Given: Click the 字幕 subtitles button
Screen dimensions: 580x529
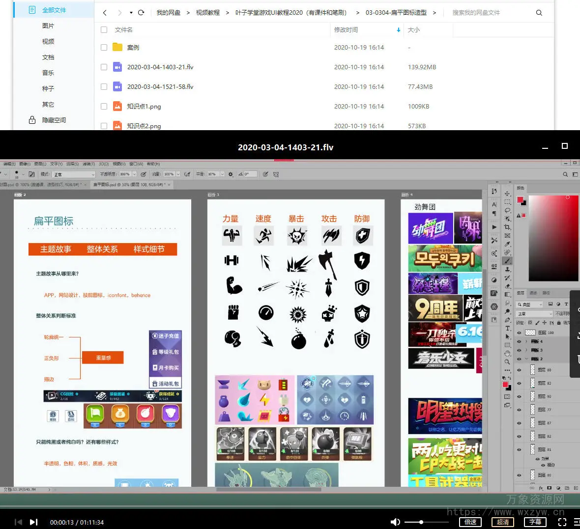Looking at the screenshot, I should [x=535, y=522].
